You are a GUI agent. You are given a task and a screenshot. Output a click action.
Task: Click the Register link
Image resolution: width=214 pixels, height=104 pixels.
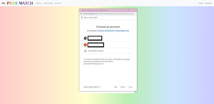tap(208, 3)
